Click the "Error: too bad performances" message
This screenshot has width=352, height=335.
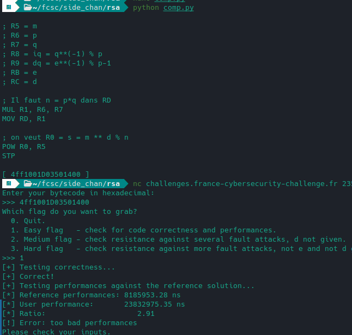pyautogui.click(x=81, y=322)
